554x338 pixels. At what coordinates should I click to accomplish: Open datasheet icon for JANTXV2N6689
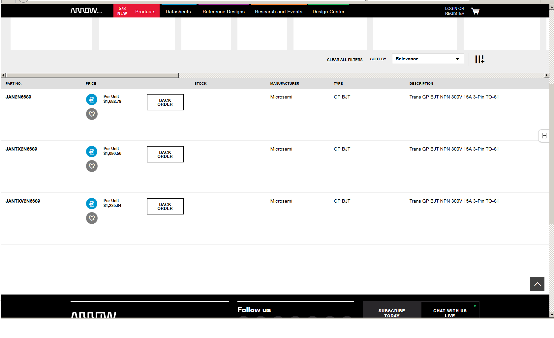92,204
